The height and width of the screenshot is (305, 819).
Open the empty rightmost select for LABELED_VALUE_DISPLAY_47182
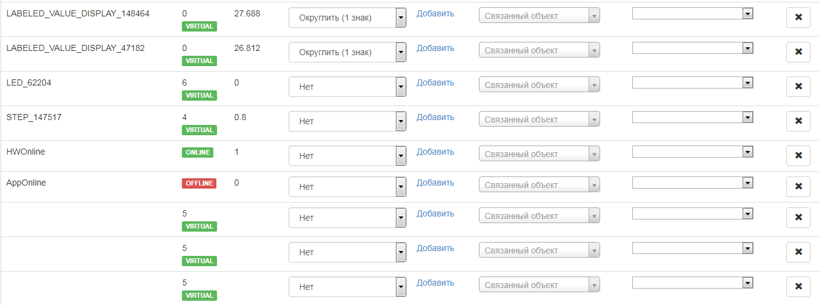click(x=692, y=48)
